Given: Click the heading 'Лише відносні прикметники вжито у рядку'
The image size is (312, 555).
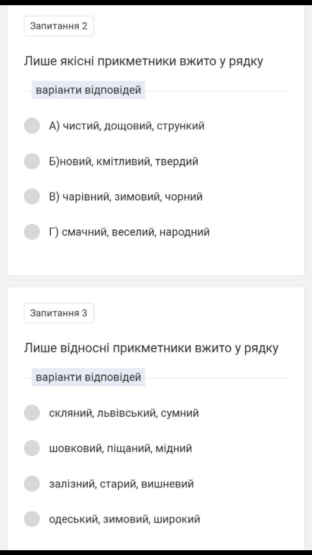Looking at the screenshot, I should pos(151,348).
